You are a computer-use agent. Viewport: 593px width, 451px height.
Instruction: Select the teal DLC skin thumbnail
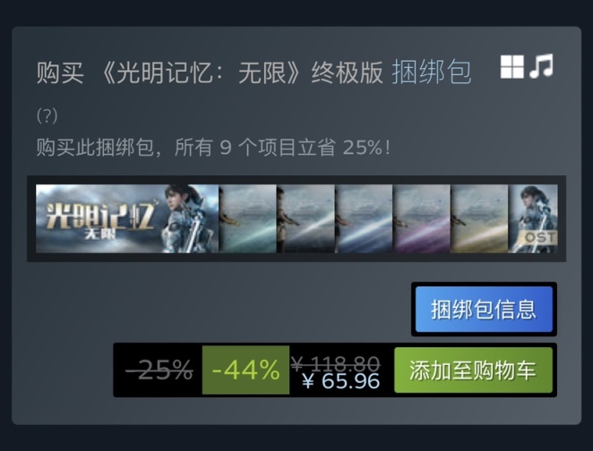click(248, 218)
